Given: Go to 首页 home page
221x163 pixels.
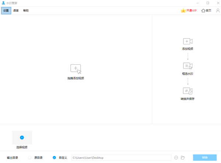Looking at the screenshot, I should pyautogui.click(x=206, y=11).
